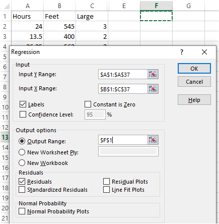219x224 pixels.
Task: Click the New Worksheet Ply text field
Action: tap(128, 151)
